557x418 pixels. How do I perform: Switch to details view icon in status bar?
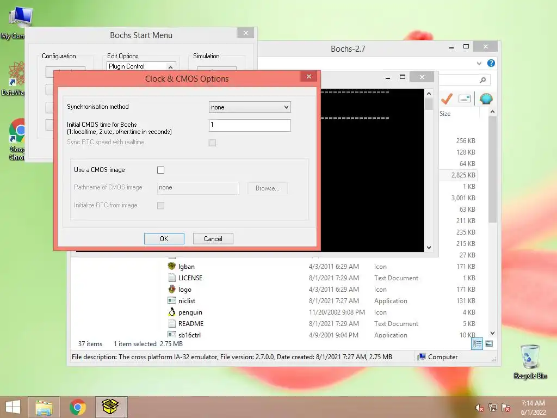pyautogui.click(x=477, y=344)
